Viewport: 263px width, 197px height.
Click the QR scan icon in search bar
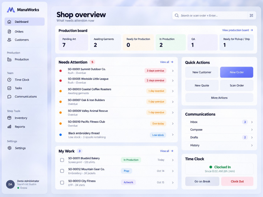coord(251,16)
